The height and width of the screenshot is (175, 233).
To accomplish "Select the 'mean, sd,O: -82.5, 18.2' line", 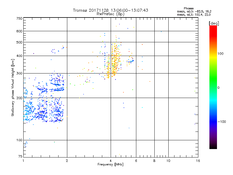I will 194,11.
